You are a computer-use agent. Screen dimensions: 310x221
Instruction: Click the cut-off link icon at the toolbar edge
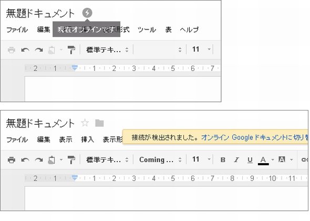pos(305,159)
